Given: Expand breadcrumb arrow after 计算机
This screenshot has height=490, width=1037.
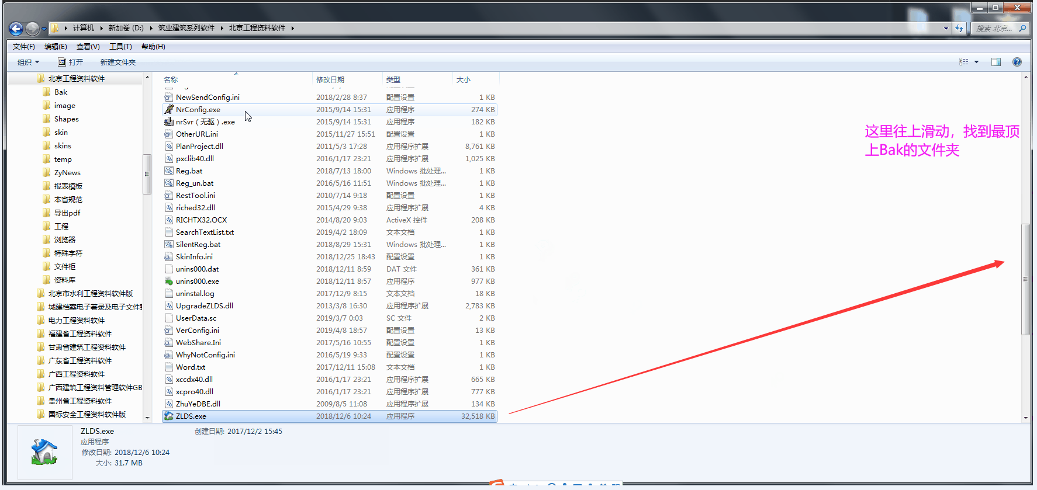Looking at the screenshot, I should pyautogui.click(x=101, y=28).
